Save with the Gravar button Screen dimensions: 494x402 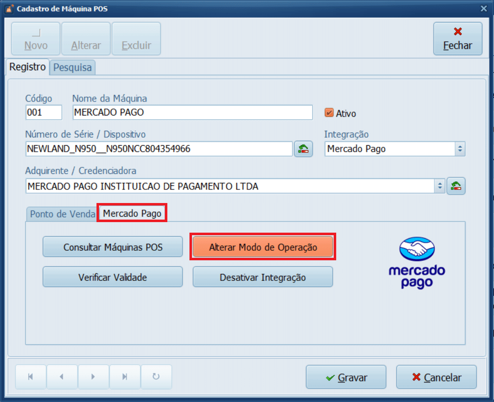tap(346, 377)
